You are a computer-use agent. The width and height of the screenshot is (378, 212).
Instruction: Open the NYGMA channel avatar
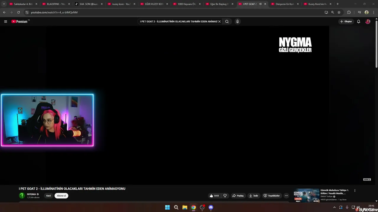click(22, 196)
